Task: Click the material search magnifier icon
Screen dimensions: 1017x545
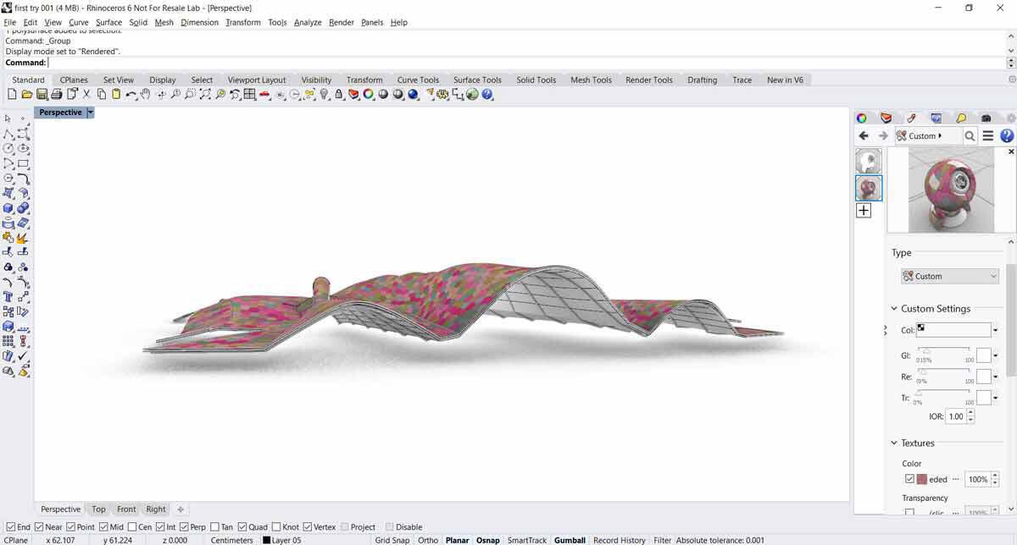Action: pyautogui.click(x=970, y=135)
